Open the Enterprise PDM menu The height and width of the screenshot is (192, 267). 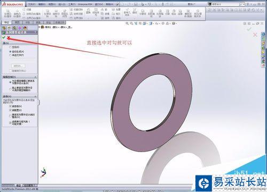pos(85,4)
